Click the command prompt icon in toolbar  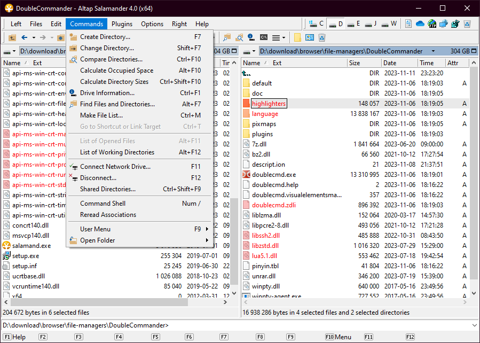point(264,37)
